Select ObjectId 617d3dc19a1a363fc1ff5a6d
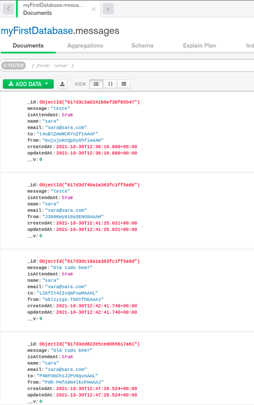This screenshot has height=405, width=254. pos(89,261)
